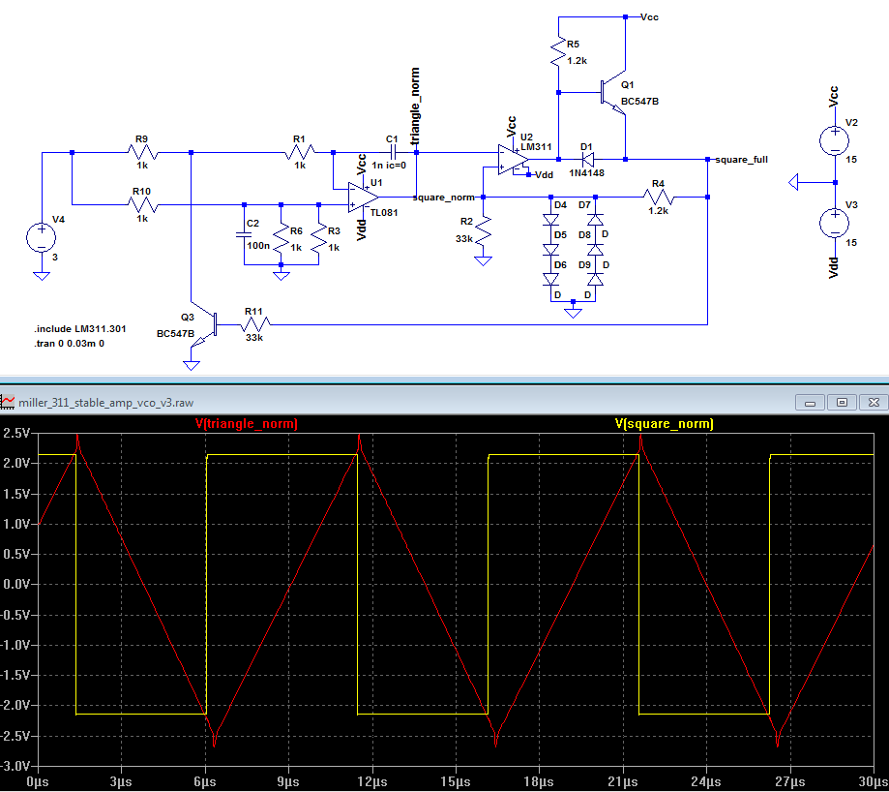Click ground symbol below R2
The width and height of the screenshot is (889, 792).
(483, 261)
